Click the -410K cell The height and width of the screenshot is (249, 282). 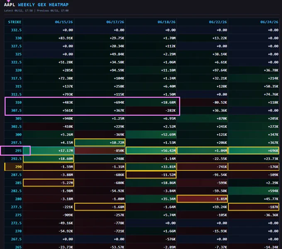pos(49,127)
